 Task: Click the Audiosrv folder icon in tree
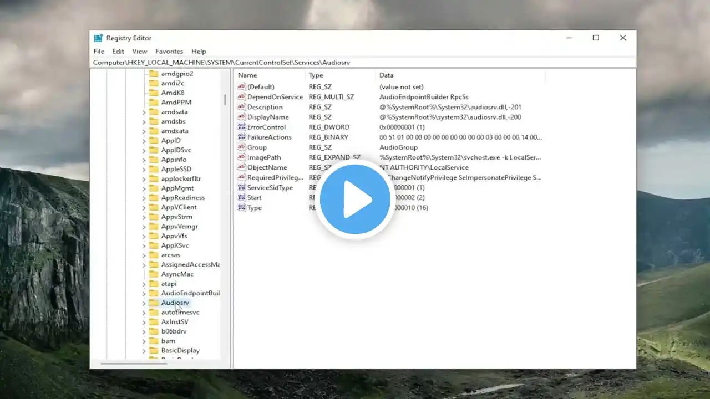point(154,303)
